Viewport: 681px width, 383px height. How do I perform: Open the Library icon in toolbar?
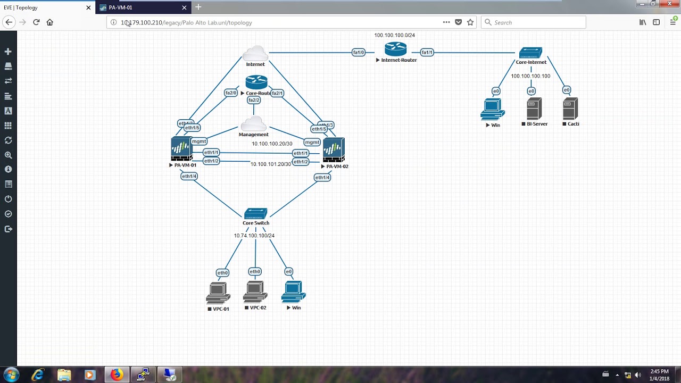point(643,22)
